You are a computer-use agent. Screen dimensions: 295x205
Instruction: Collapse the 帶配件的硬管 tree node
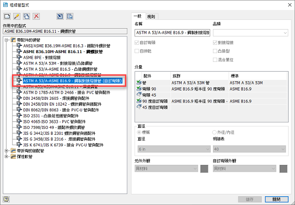tap(6, 40)
